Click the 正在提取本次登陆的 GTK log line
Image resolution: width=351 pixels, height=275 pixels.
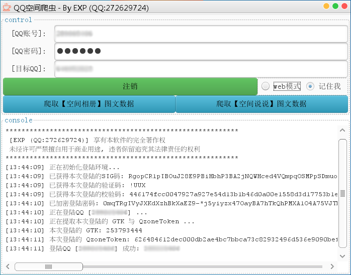point(100,221)
